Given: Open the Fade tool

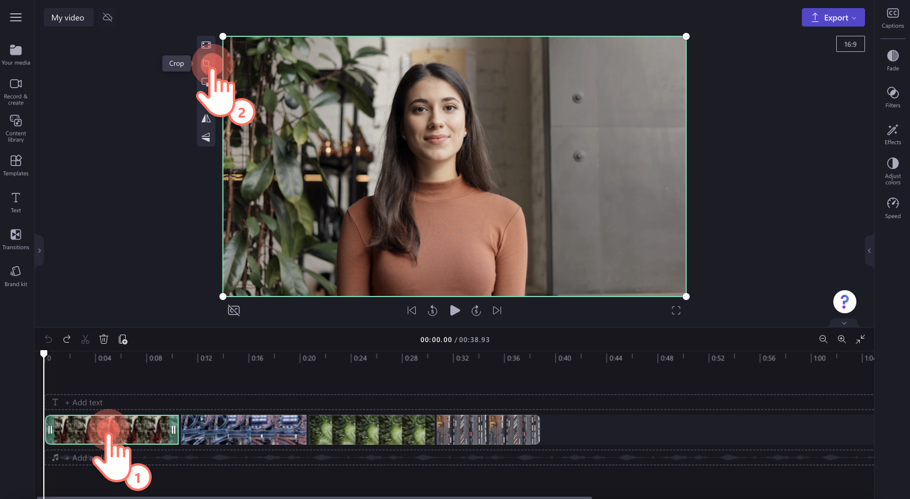Looking at the screenshot, I should 893,60.
